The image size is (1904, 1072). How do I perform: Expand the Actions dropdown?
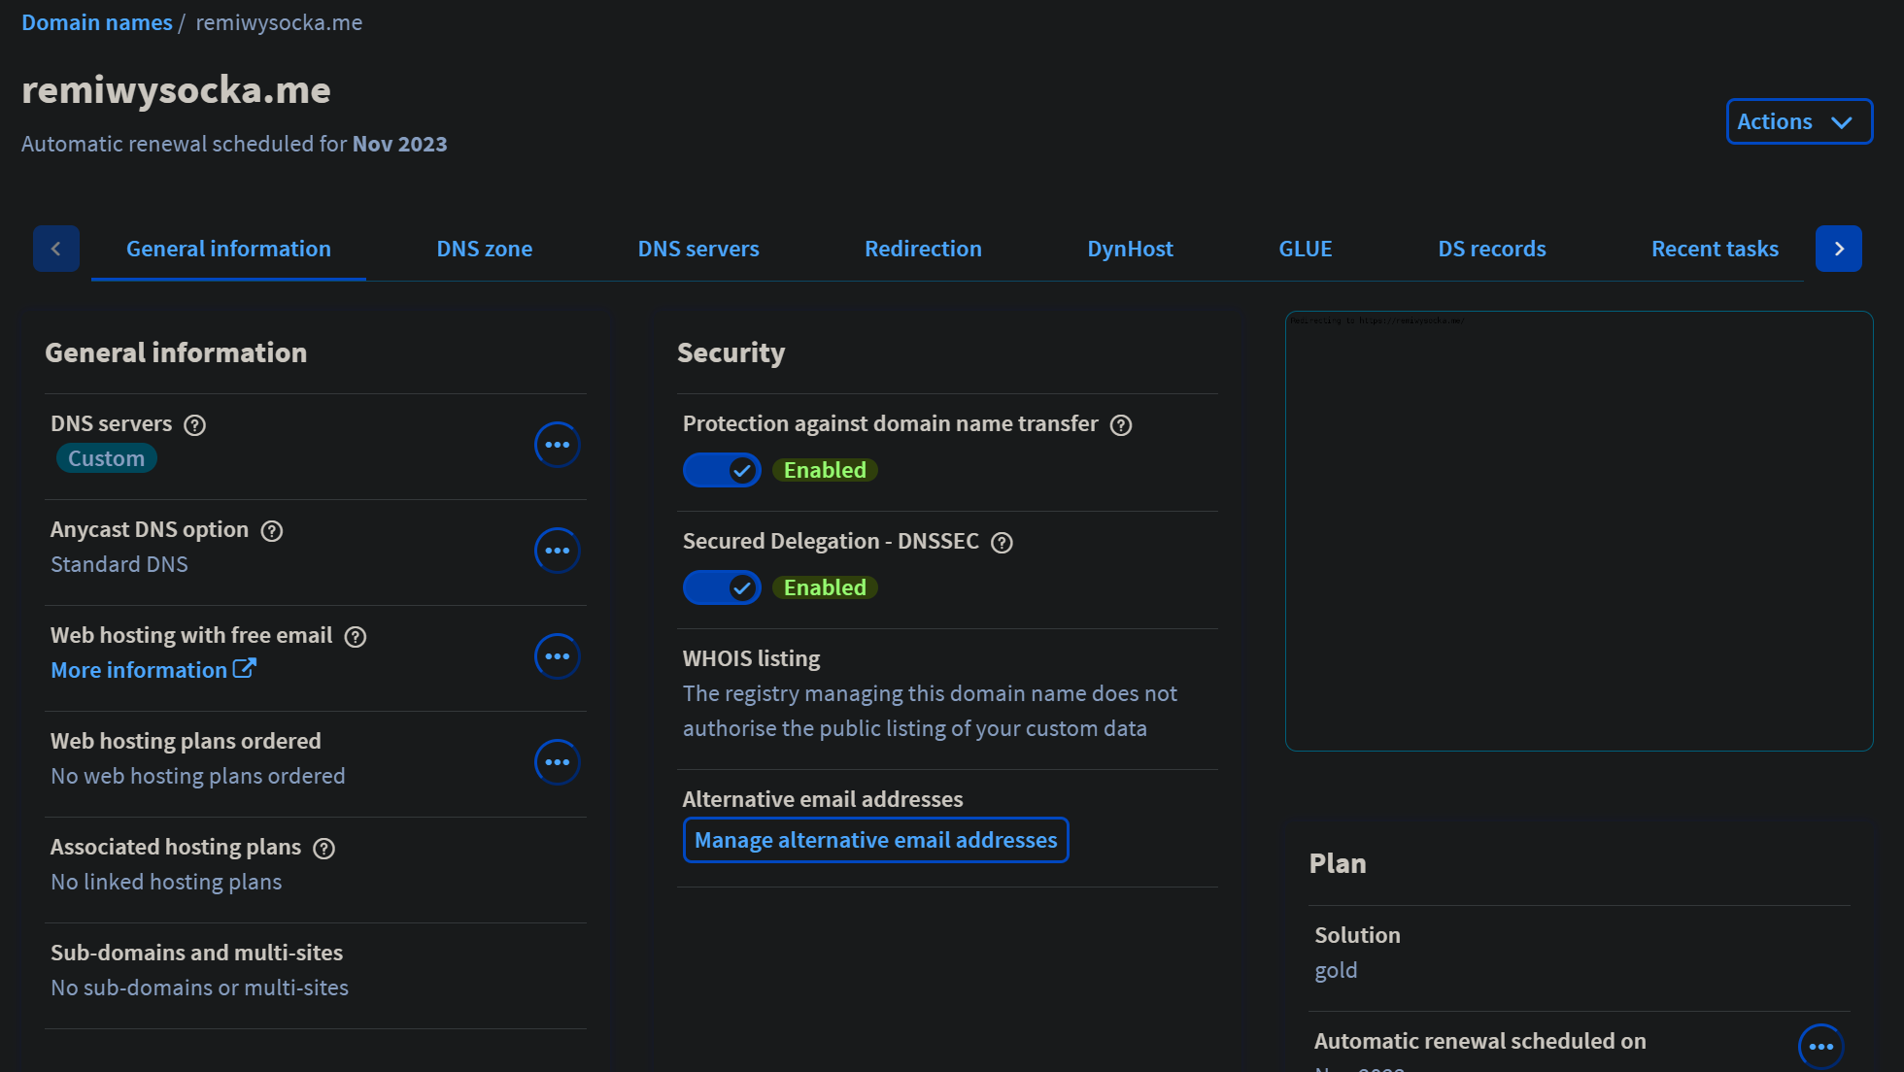coord(1798,121)
